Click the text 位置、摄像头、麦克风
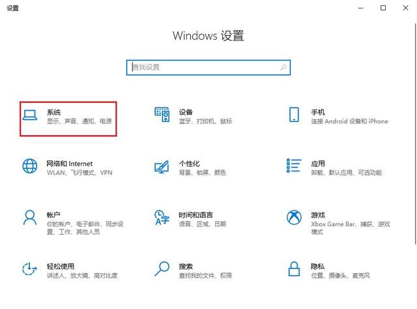This screenshot has width=417, height=309. (340, 276)
